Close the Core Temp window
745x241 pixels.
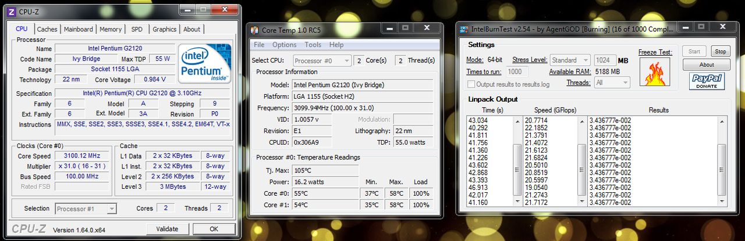426,27
